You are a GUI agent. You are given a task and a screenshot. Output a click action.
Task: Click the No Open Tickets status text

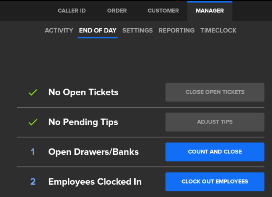pos(83,92)
